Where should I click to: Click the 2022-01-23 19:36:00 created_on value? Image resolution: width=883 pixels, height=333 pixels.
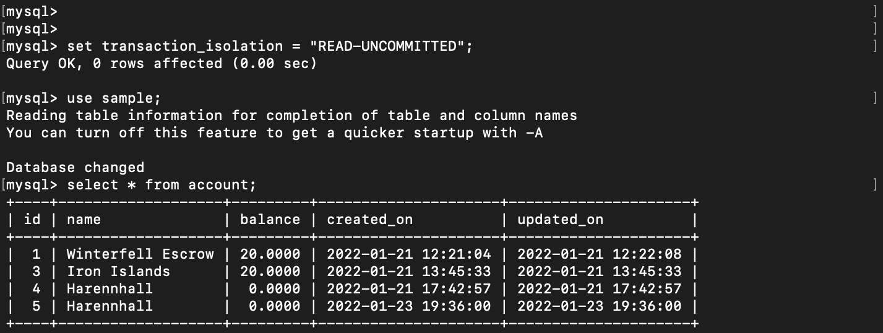tap(408, 306)
